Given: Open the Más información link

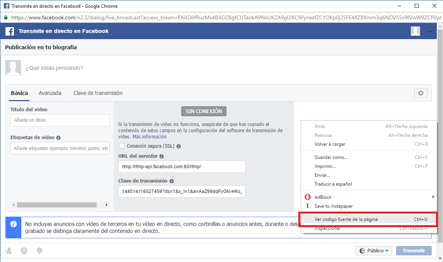Looking at the screenshot, I should point(149,137).
